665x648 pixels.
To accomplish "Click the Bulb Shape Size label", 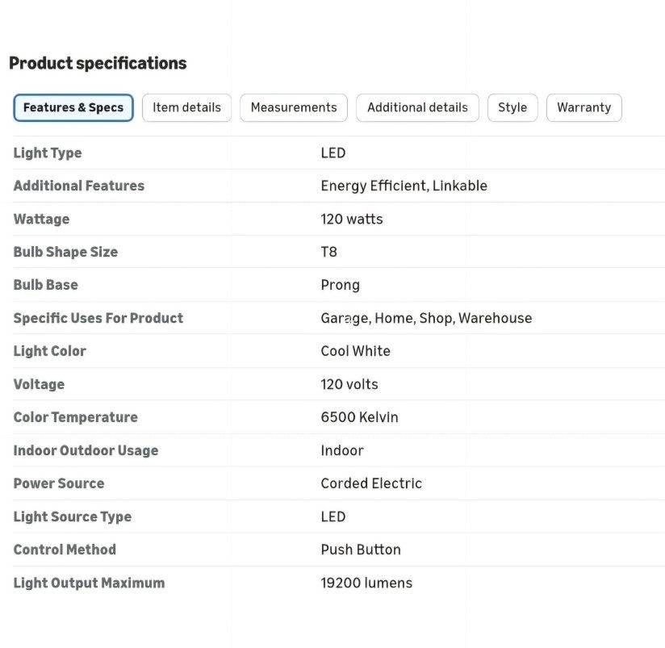I will click(65, 252).
